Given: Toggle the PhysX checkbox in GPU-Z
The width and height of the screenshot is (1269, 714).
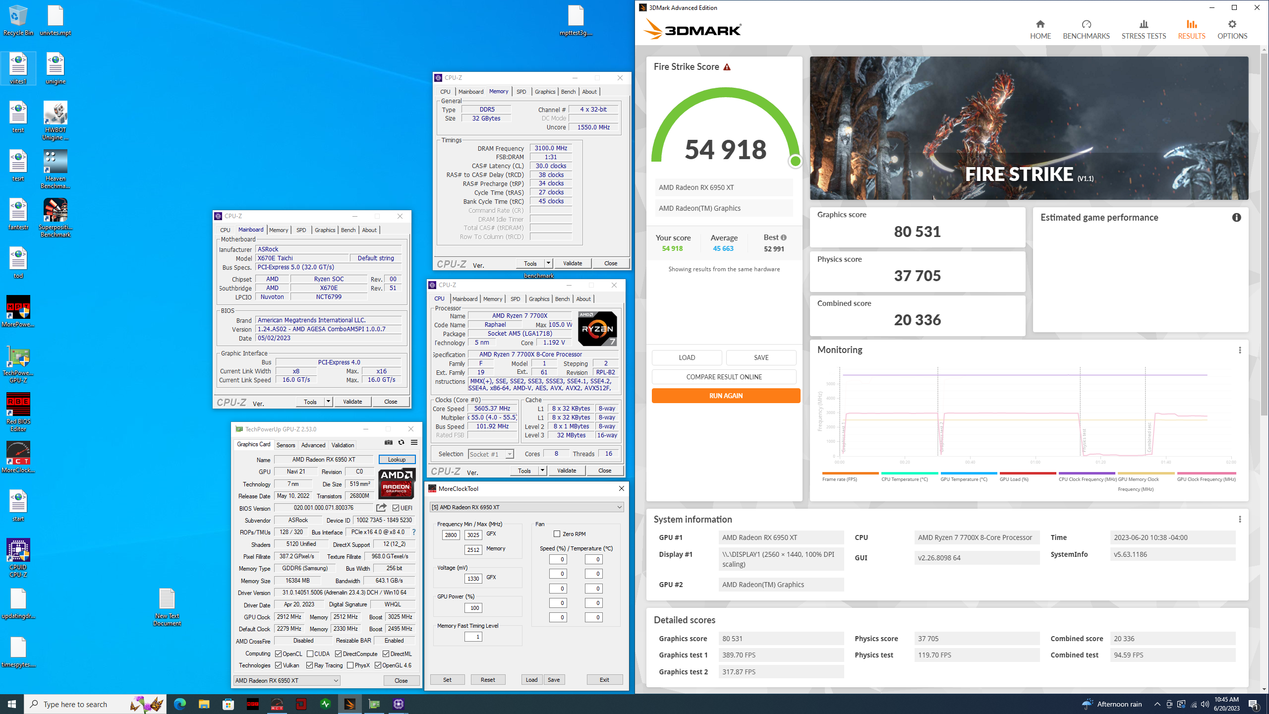Looking at the screenshot, I should 350,665.
